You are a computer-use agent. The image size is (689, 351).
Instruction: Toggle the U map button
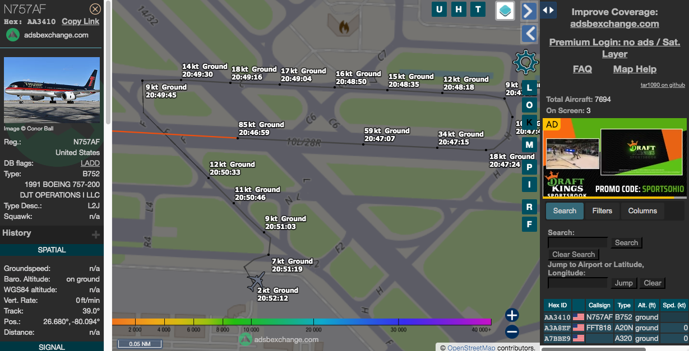(439, 9)
